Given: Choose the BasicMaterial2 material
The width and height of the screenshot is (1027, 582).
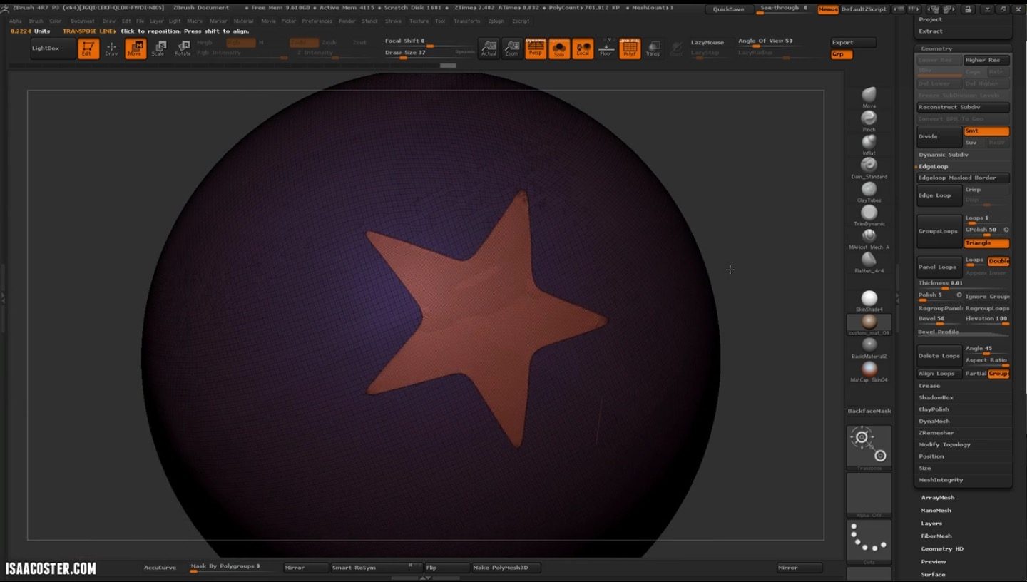Looking at the screenshot, I should click(869, 347).
